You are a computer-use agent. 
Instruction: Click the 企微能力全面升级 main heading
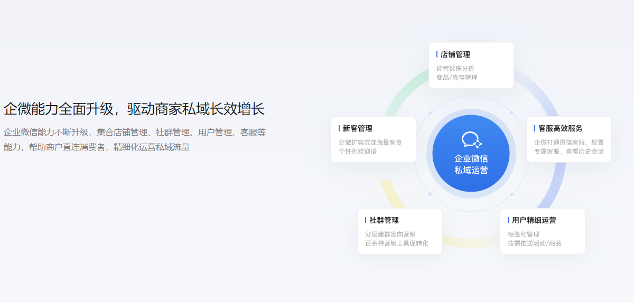point(134,109)
